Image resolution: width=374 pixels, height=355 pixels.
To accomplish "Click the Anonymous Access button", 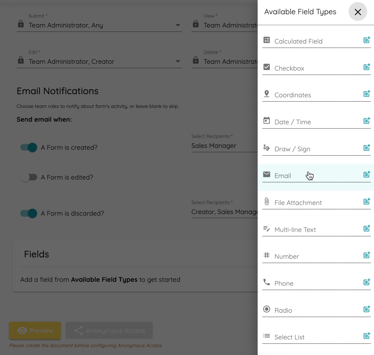I will [x=109, y=331].
